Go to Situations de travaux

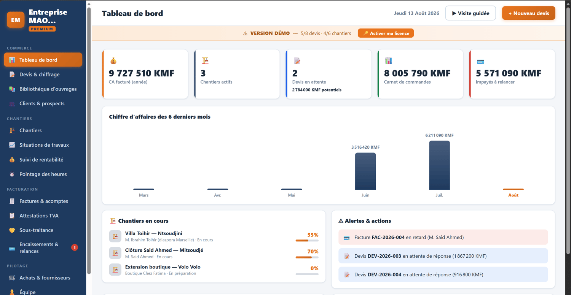43,145
